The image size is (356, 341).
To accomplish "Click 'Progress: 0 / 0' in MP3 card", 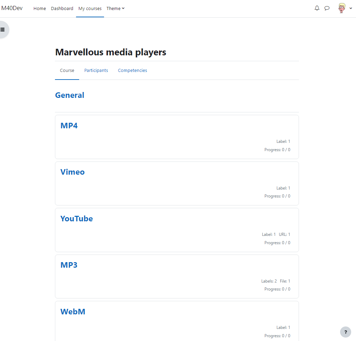I will tap(277, 289).
